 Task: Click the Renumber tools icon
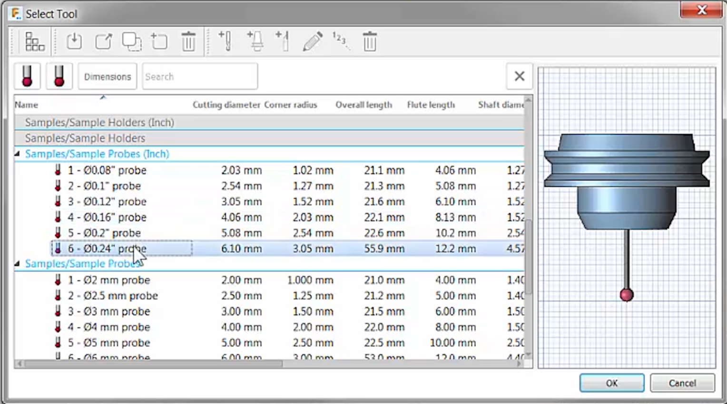341,42
